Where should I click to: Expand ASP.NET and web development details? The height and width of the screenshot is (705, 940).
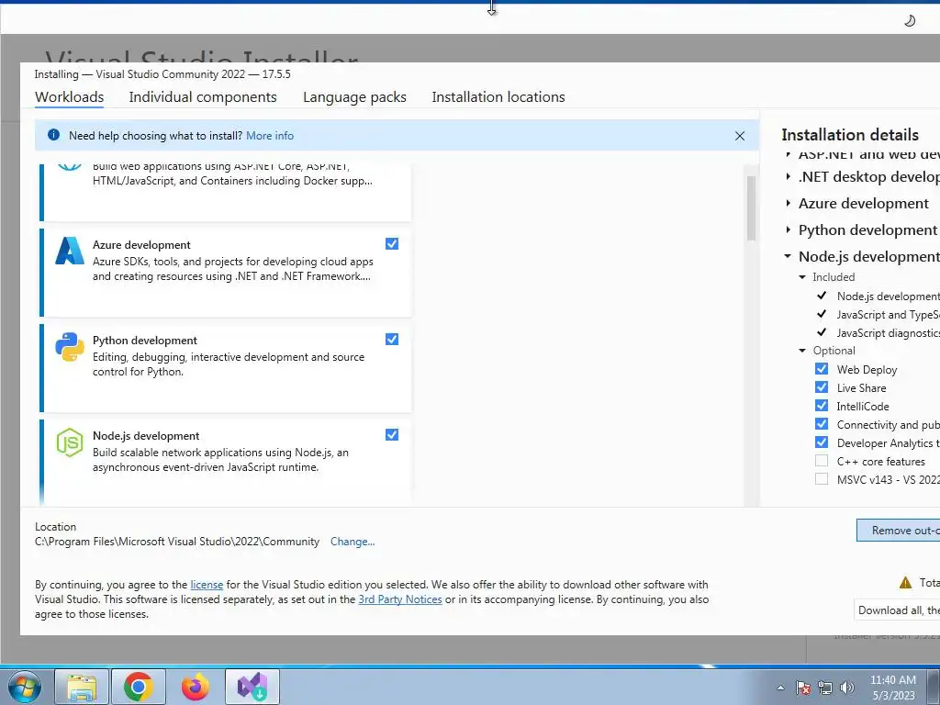[x=789, y=154]
